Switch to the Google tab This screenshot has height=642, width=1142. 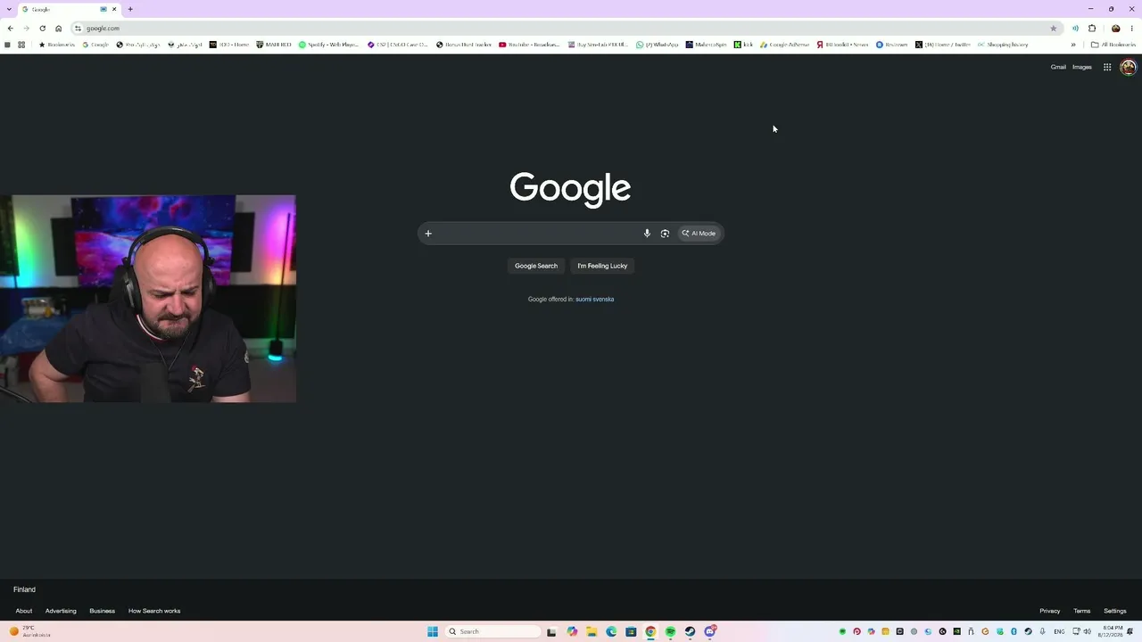click(x=70, y=9)
